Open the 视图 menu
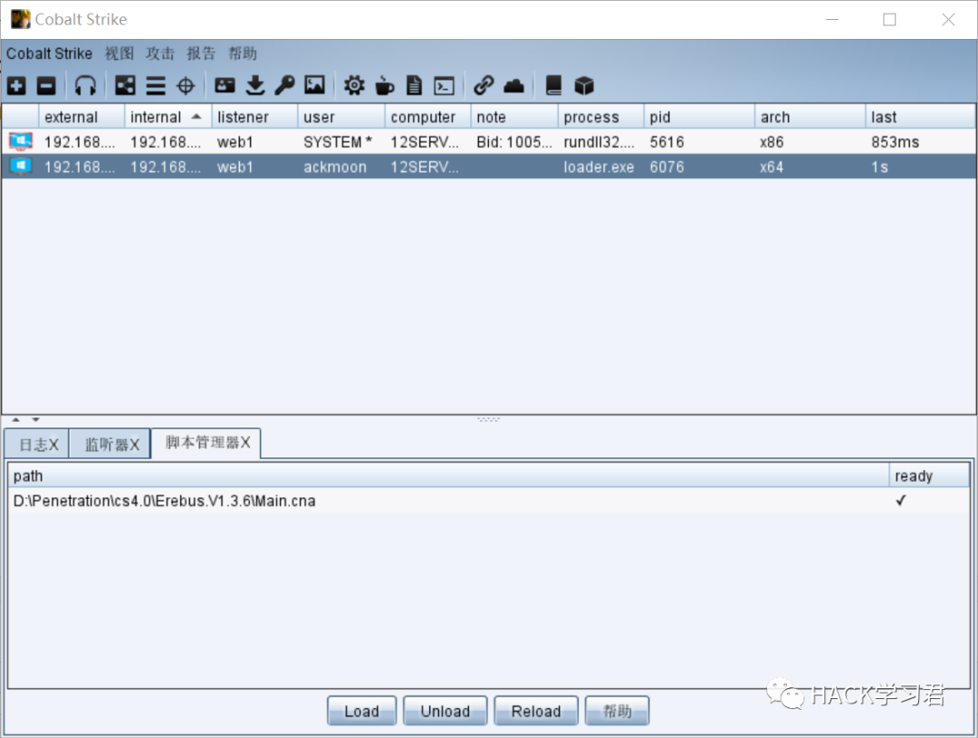The image size is (978, 738). click(120, 53)
